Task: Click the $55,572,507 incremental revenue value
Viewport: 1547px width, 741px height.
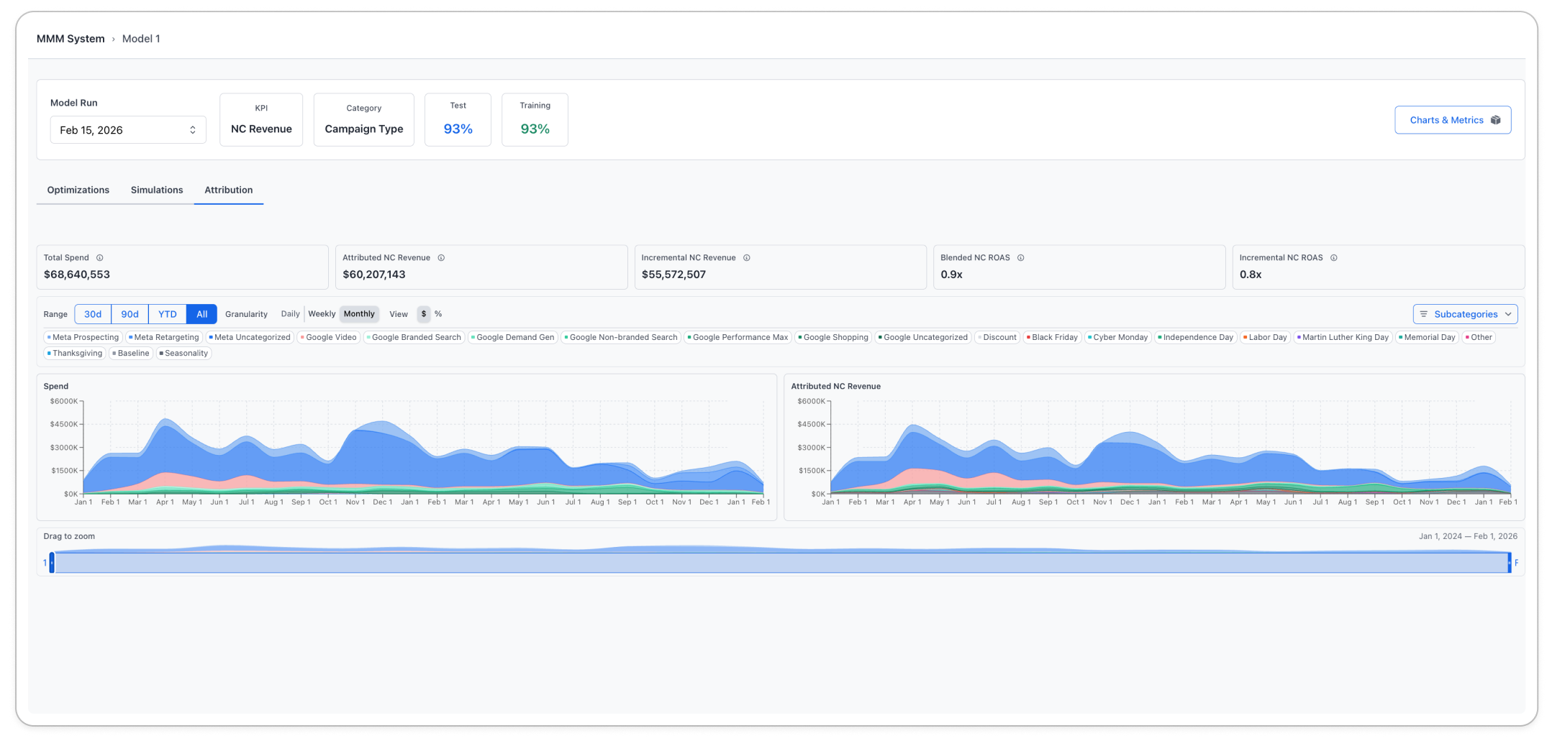Action: click(673, 275)
